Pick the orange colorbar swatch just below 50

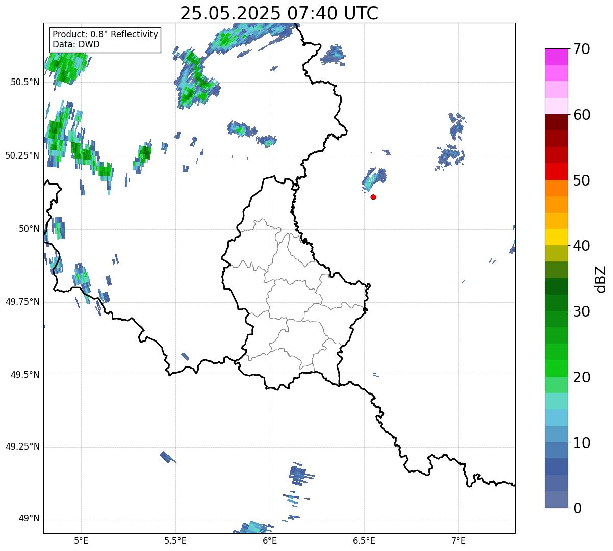[556, 188]
